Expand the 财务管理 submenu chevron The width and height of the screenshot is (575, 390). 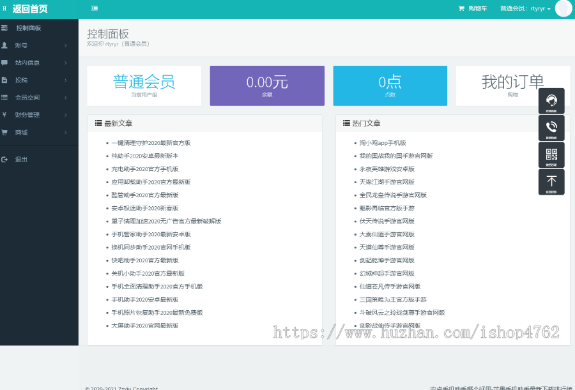(66, 115)
